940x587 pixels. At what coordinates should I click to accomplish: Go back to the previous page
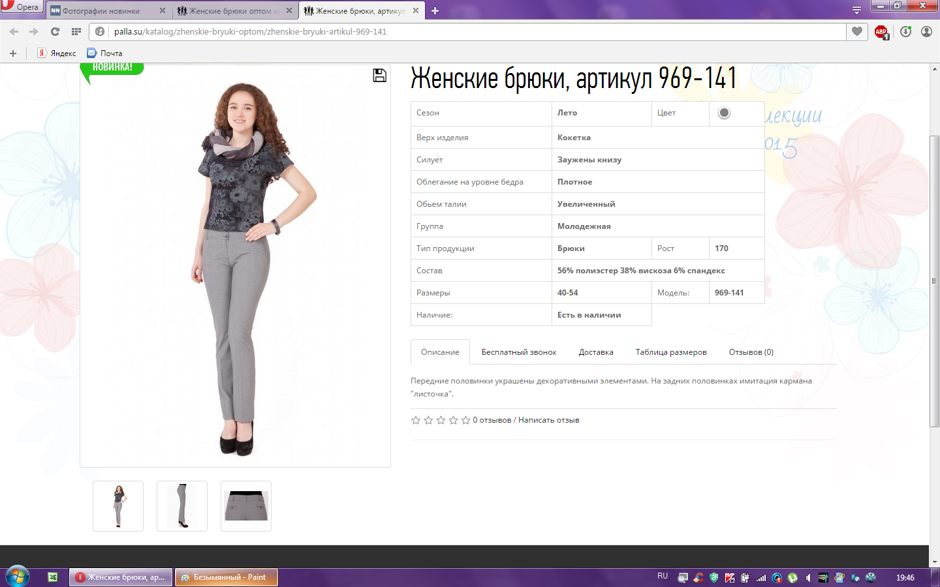point(14,31)
